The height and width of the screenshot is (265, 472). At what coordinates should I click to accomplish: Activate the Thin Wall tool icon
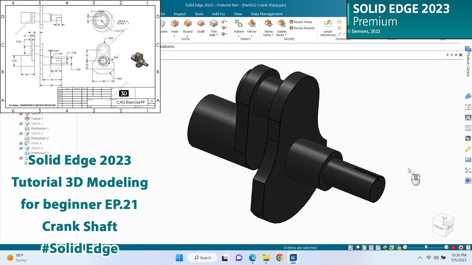[214, 24]
